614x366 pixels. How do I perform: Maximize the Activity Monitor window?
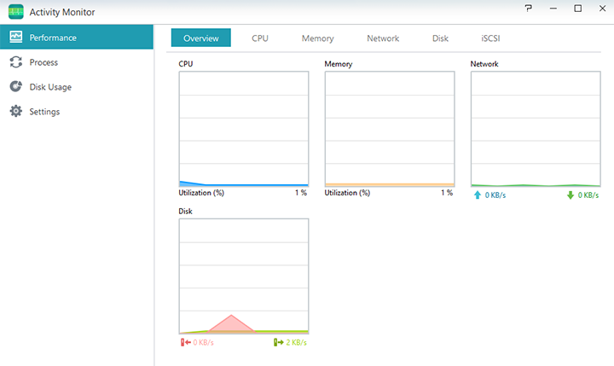577,9
